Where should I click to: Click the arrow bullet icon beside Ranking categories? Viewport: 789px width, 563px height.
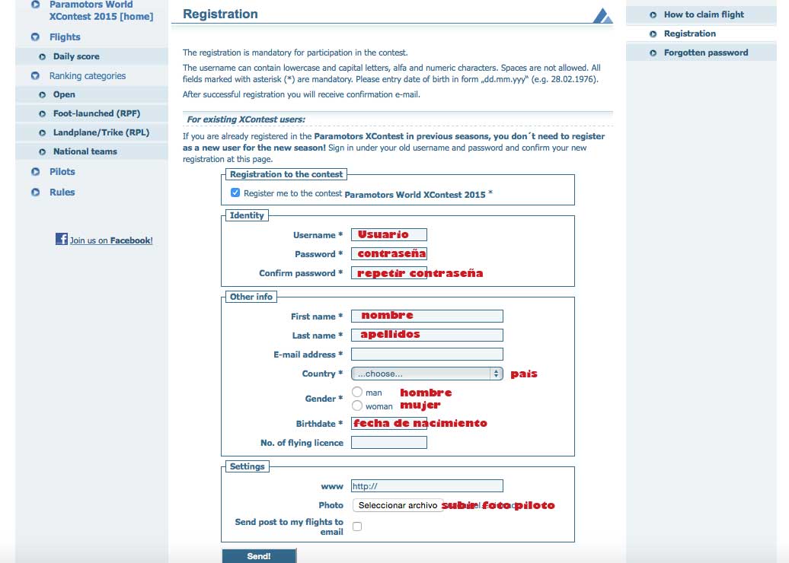(35, 76)
